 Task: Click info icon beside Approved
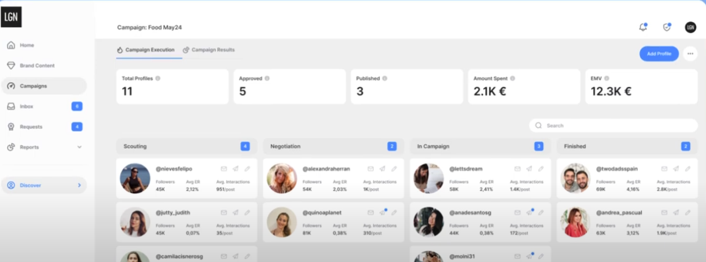tap(267, 78)
